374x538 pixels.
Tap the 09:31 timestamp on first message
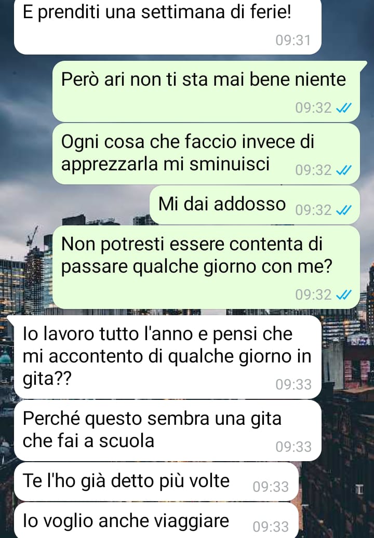tap(293, 41)
